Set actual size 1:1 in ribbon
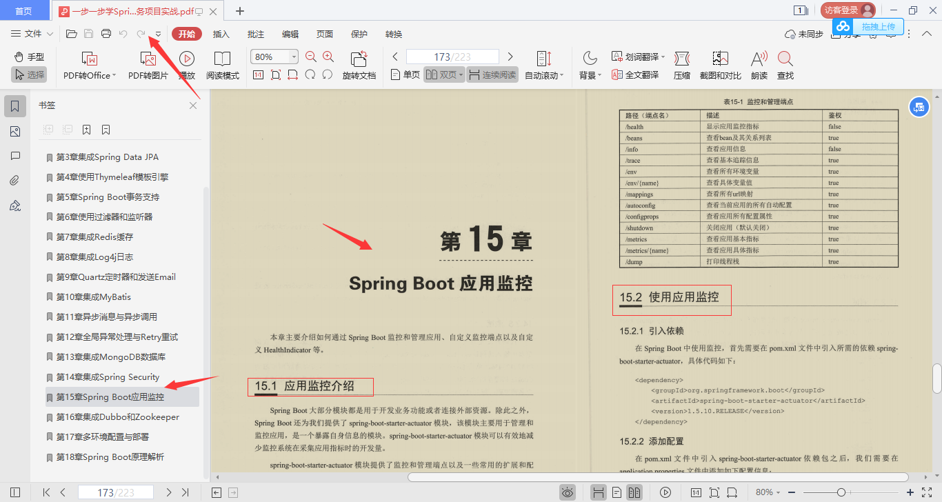 coord(258,74)
